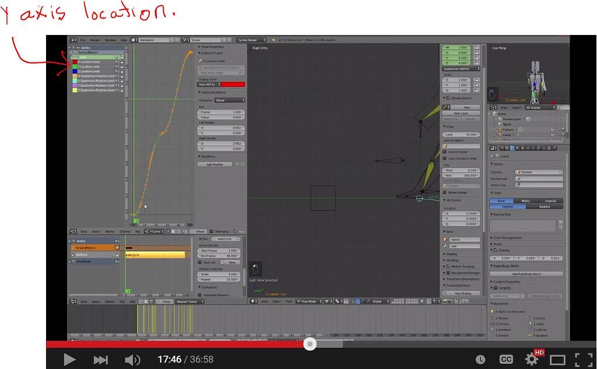Viewport: 597px width, 369px height.
Task: Click the walkCycle NLA strip
Action: coord(155,255)
